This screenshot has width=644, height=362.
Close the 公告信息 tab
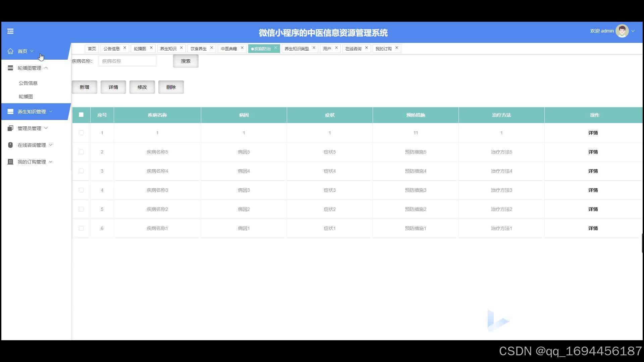tap(125, 48)
